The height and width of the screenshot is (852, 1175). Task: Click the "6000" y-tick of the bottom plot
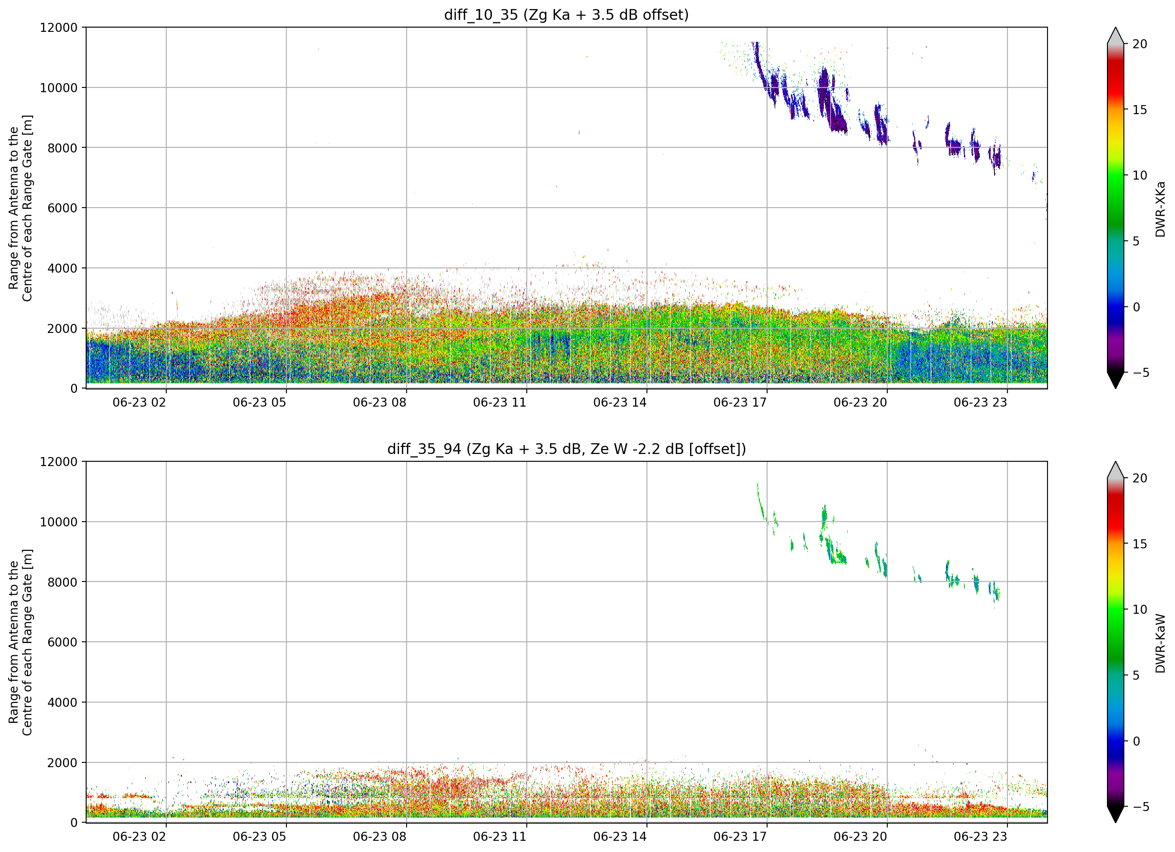pos(62,642)
